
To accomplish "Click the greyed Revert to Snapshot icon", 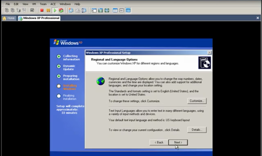I will [78, 11].
